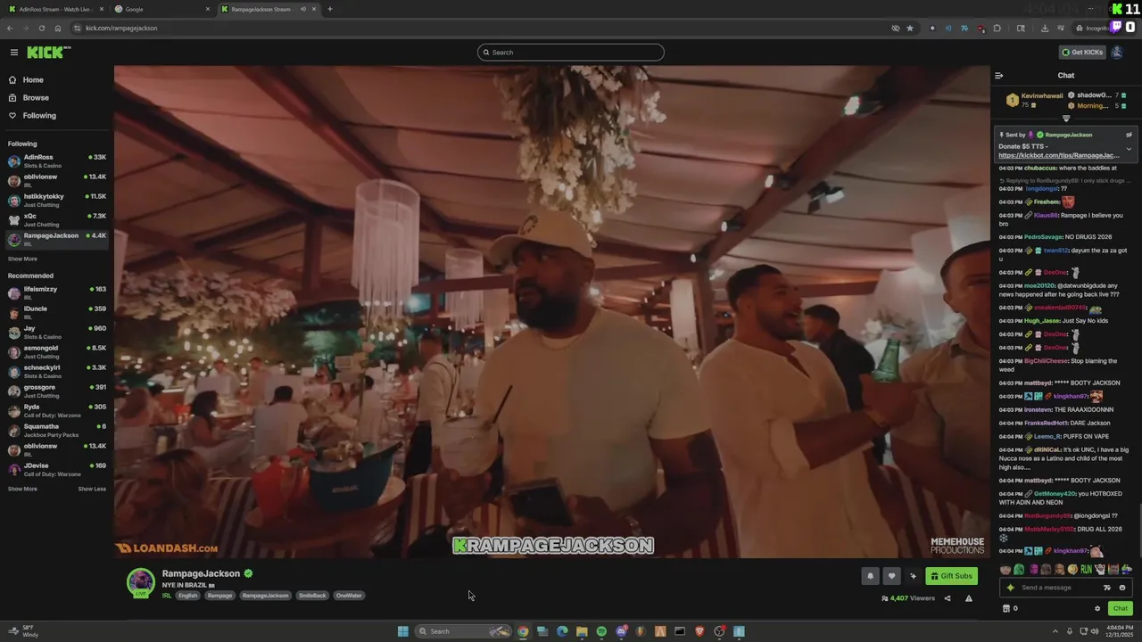The image size is (1142, 642).
Task: Open the browser downloads icon
Action: pos(1045,28)
